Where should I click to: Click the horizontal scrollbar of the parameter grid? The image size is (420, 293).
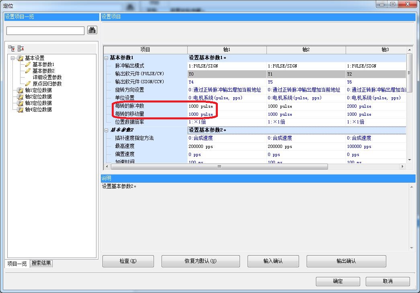coord(219,166)
